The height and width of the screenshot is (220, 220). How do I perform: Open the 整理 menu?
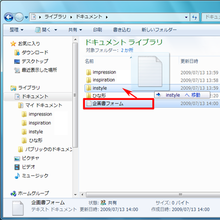coord(17,30)
